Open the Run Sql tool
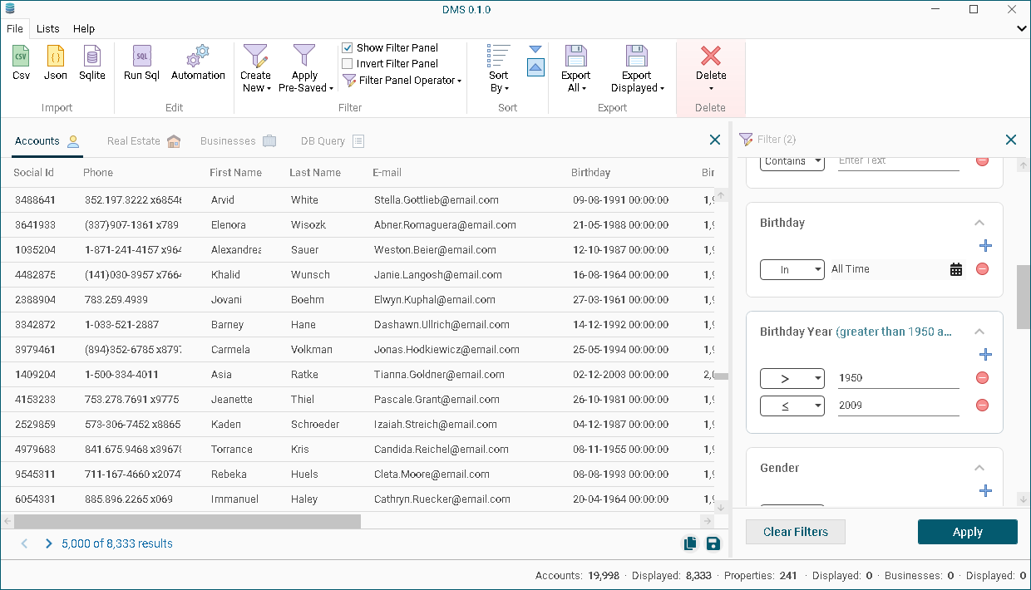 pyautogui.click(x=141, y=63)
